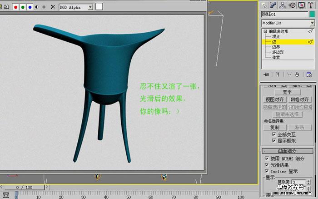Viewport: 318px width, 199px height.
Task: Toggle the blue channel in render window
Action: tap(30, 7)
